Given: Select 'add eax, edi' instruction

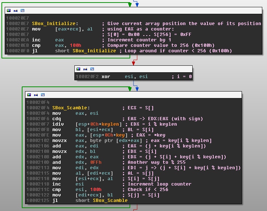Looking at the screenshot, I should click(75, 146).
